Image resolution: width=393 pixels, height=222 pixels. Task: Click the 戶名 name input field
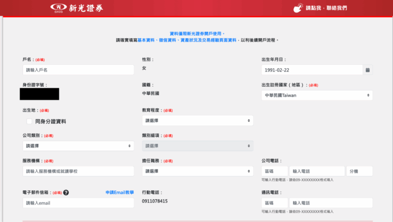pos(78,70)
